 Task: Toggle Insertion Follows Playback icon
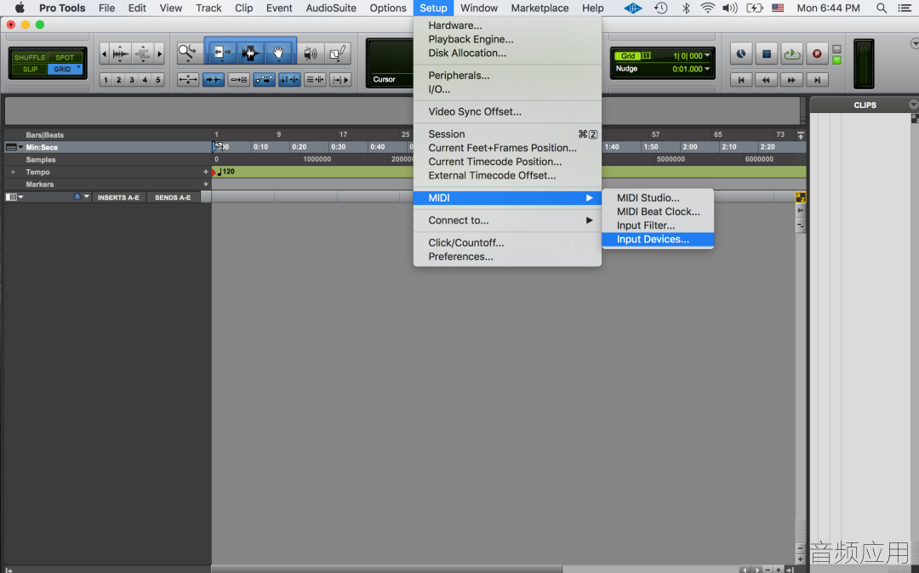tap(340, 80)
